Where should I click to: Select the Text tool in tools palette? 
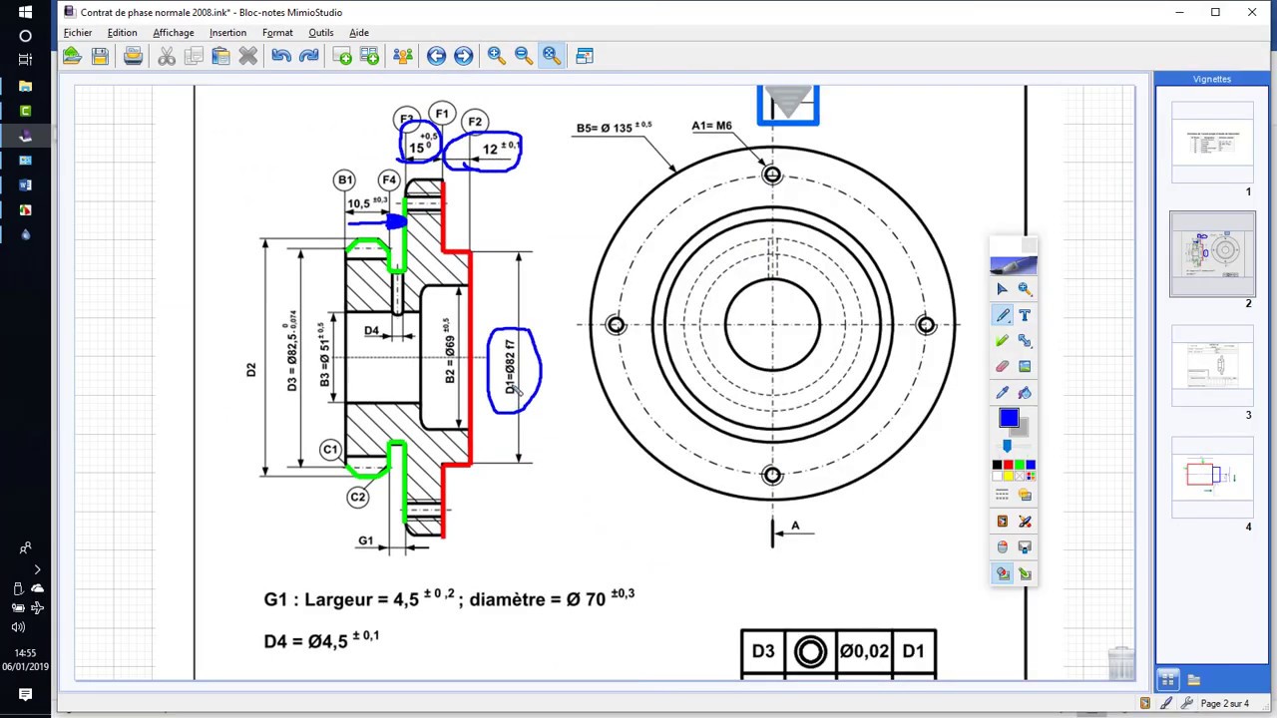[x=1025, y=315]
